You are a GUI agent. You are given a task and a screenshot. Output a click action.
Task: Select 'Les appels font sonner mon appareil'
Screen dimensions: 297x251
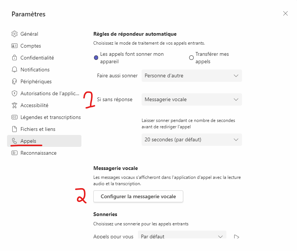coord(96,58)
